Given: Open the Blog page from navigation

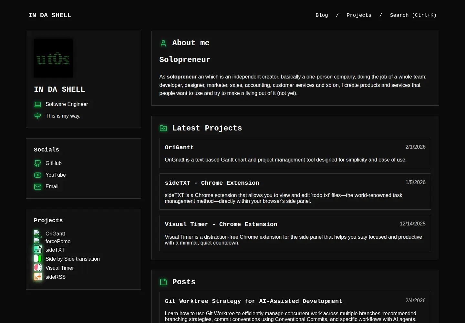Looking at the screenshot, I should (322, 15).
